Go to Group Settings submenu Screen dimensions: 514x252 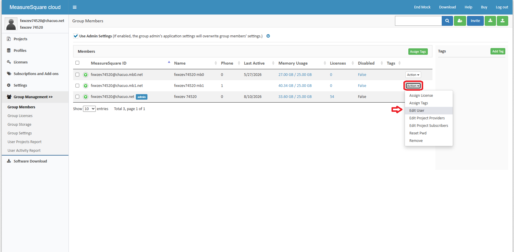point(20,133)
